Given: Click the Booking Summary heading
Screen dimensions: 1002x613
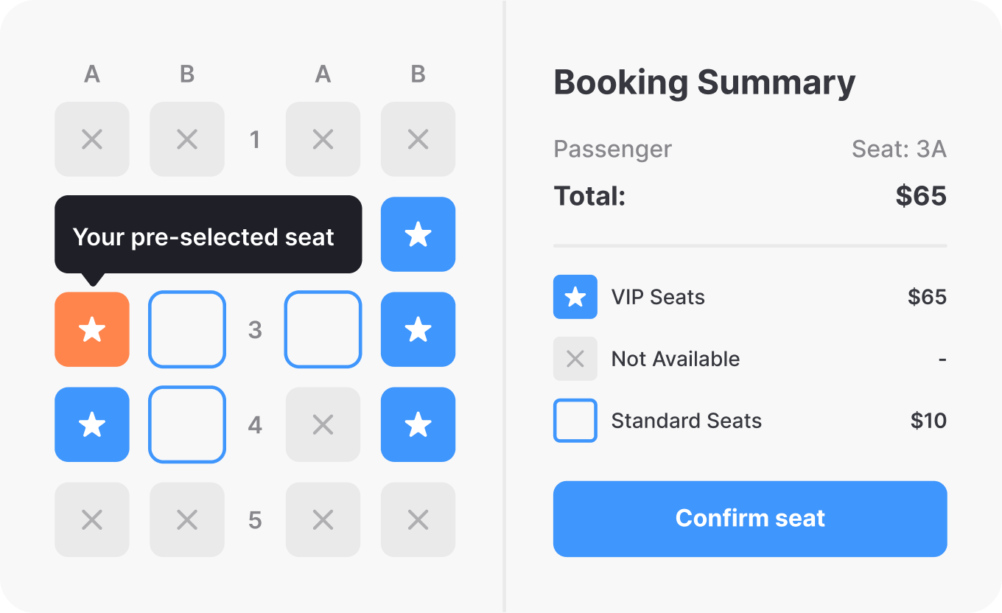Looking at the screenshot, I should coord(704,83).
